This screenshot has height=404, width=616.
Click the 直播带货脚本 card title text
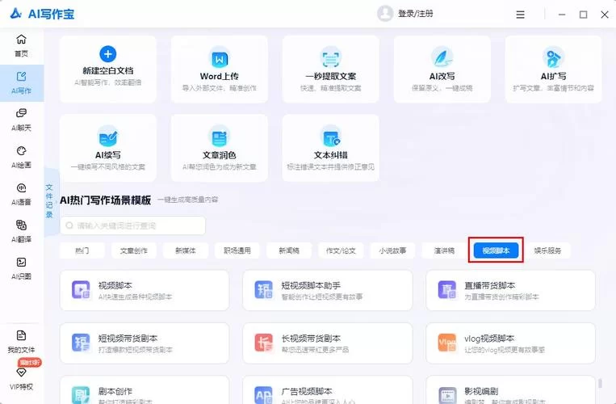point(489,285)
